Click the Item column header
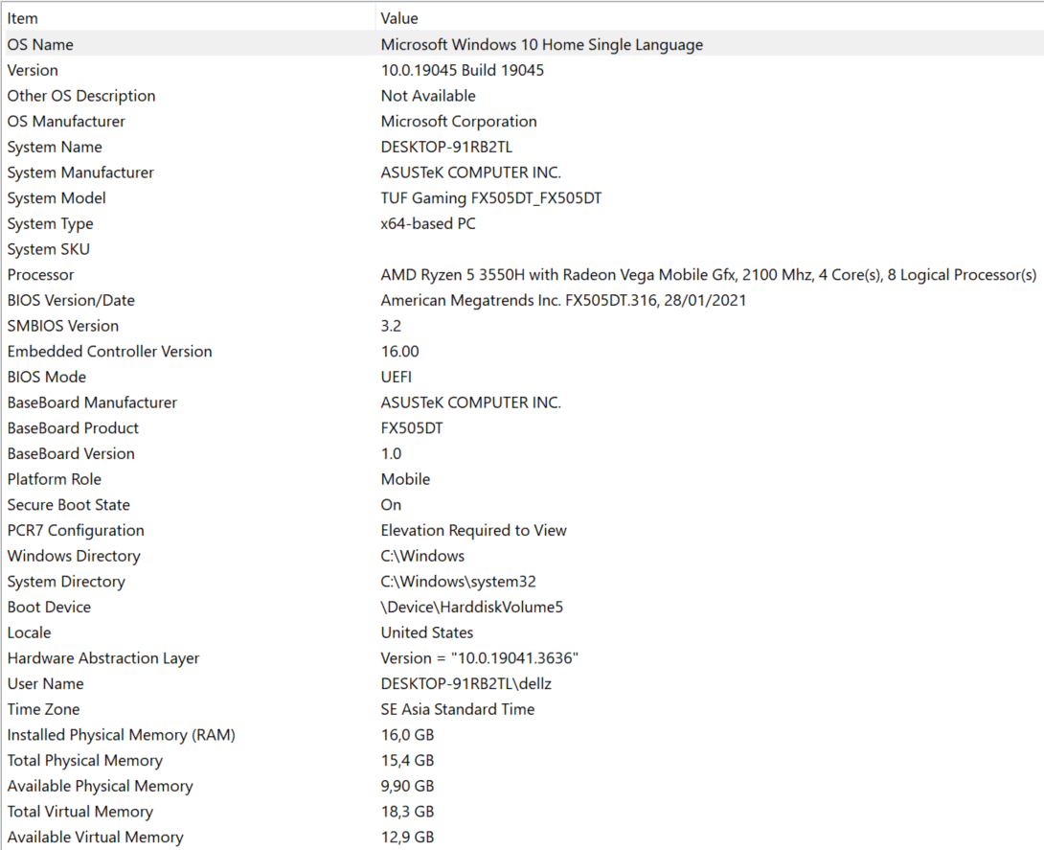 (23, 17)
